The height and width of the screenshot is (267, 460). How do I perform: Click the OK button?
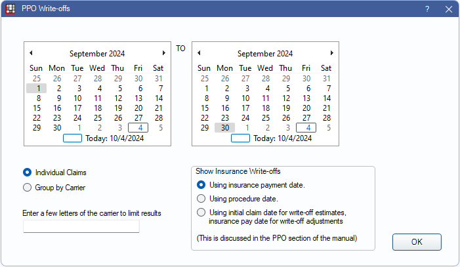[417, 242]
